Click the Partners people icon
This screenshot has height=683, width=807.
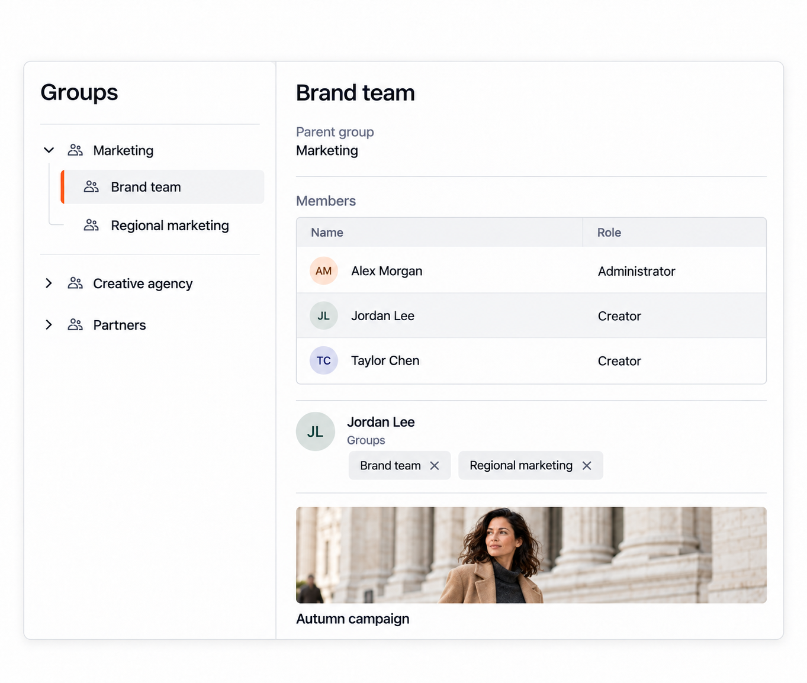(x=75, y=325)
